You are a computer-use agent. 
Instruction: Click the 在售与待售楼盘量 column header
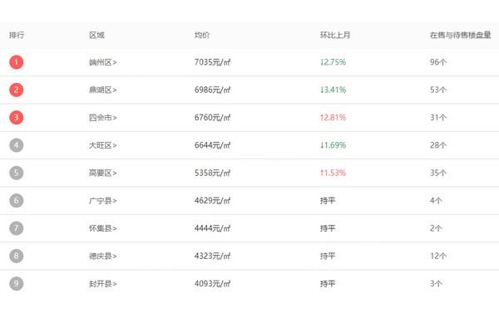point(461,35)
